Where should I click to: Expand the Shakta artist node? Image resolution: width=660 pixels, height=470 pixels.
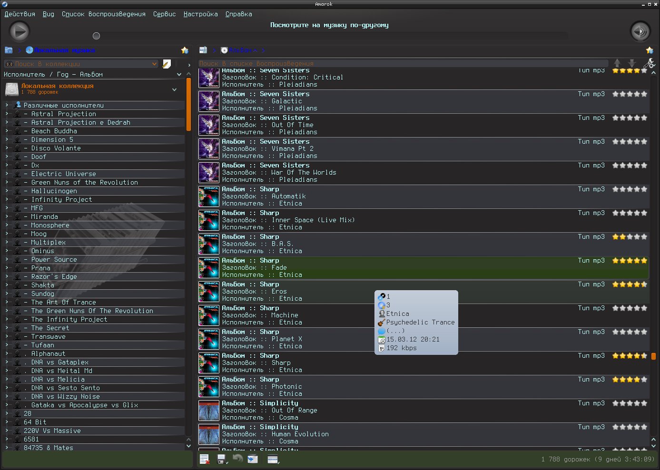pyautogui.click(x=7, y=285)
